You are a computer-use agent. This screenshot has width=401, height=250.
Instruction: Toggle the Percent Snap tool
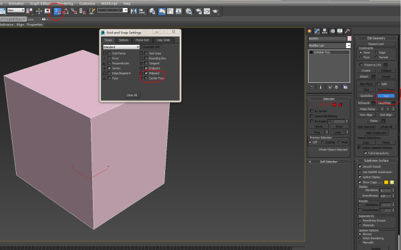pos(74,11)
